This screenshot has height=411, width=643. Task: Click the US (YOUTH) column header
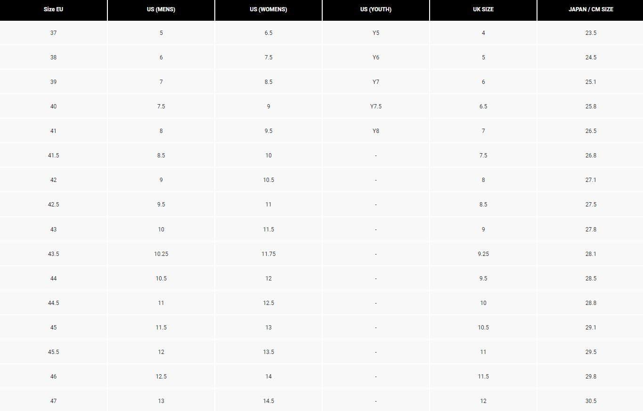376,9
